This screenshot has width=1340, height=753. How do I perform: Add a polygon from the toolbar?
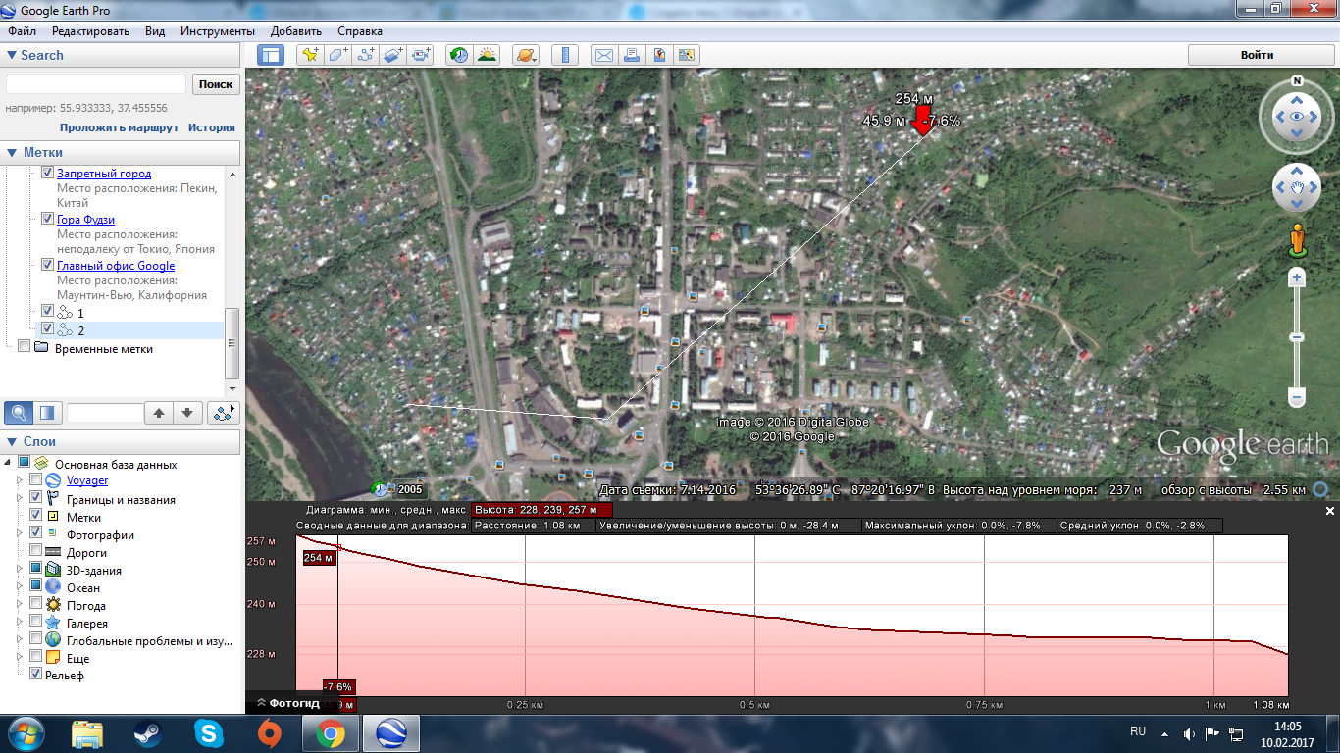point(338,55)
